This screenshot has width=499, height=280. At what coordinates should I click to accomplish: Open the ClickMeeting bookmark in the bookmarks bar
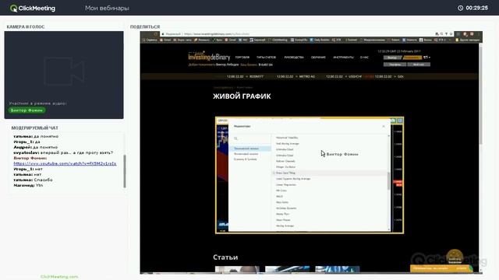[x=278, y=40]
